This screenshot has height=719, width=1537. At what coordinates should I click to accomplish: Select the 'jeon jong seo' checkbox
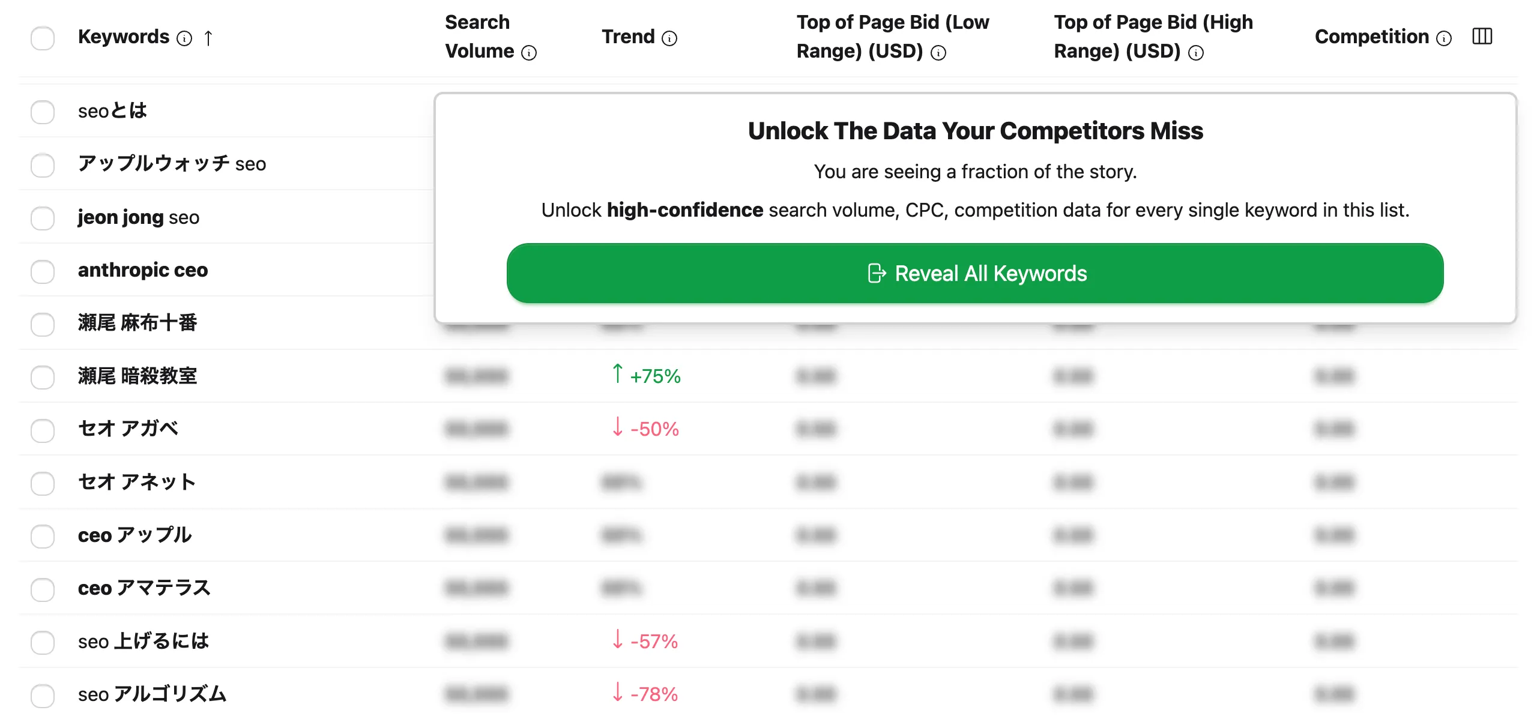[x=43, y=218]
